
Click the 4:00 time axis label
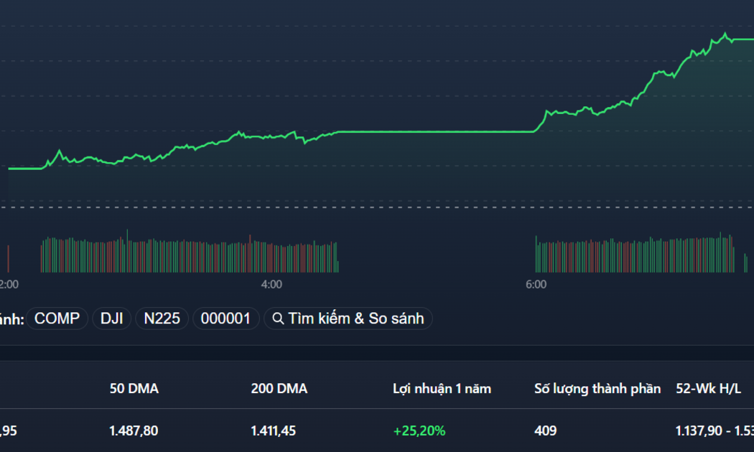coord(271,284)
